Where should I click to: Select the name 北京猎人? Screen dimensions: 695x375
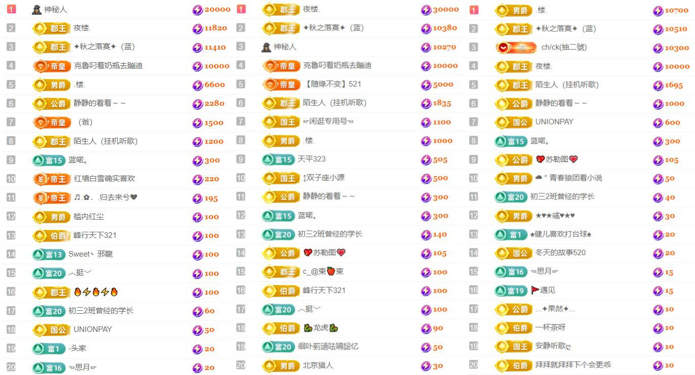point(318,365)
